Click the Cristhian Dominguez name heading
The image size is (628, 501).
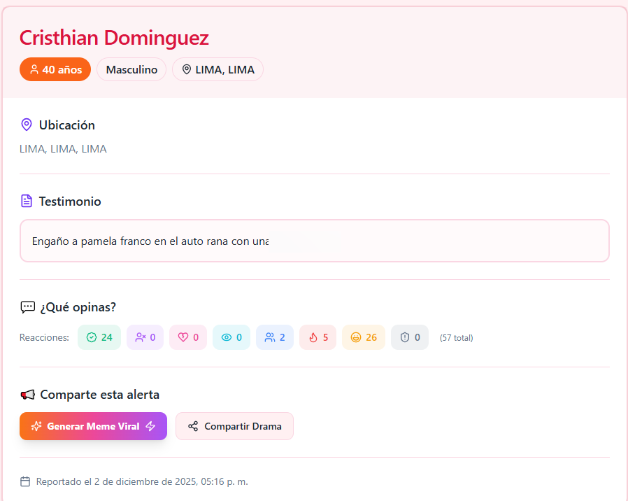[x=114, y=38]
